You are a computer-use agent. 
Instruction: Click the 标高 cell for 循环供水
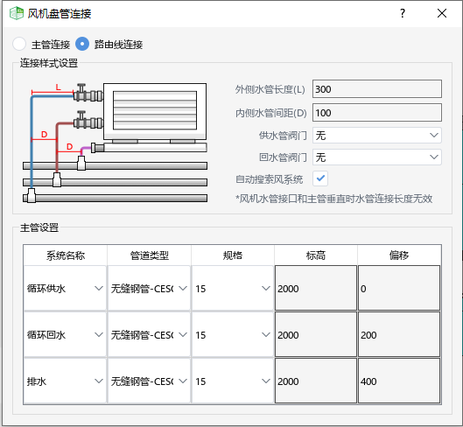[316, 288]
